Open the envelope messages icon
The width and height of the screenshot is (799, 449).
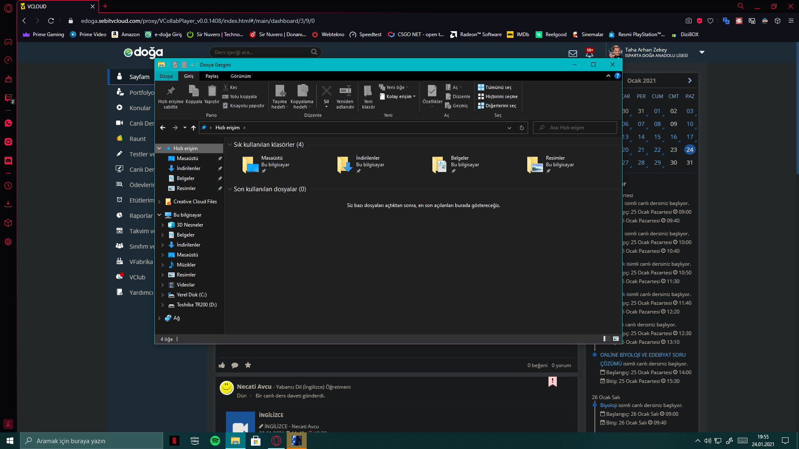point(573,53)
